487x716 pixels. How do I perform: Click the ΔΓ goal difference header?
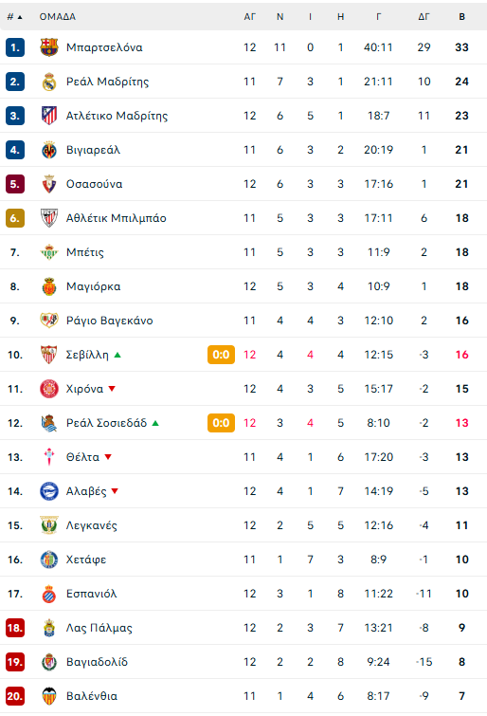(424, 17)
